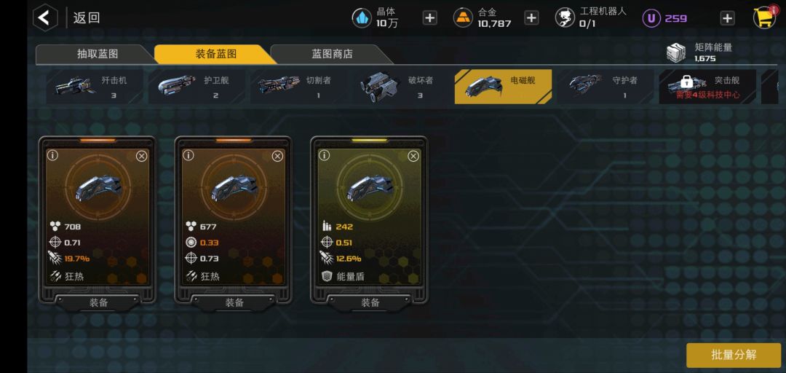Select the 守护者 ship category
This screenshot has width=786, height=373.
coord(605,87)
